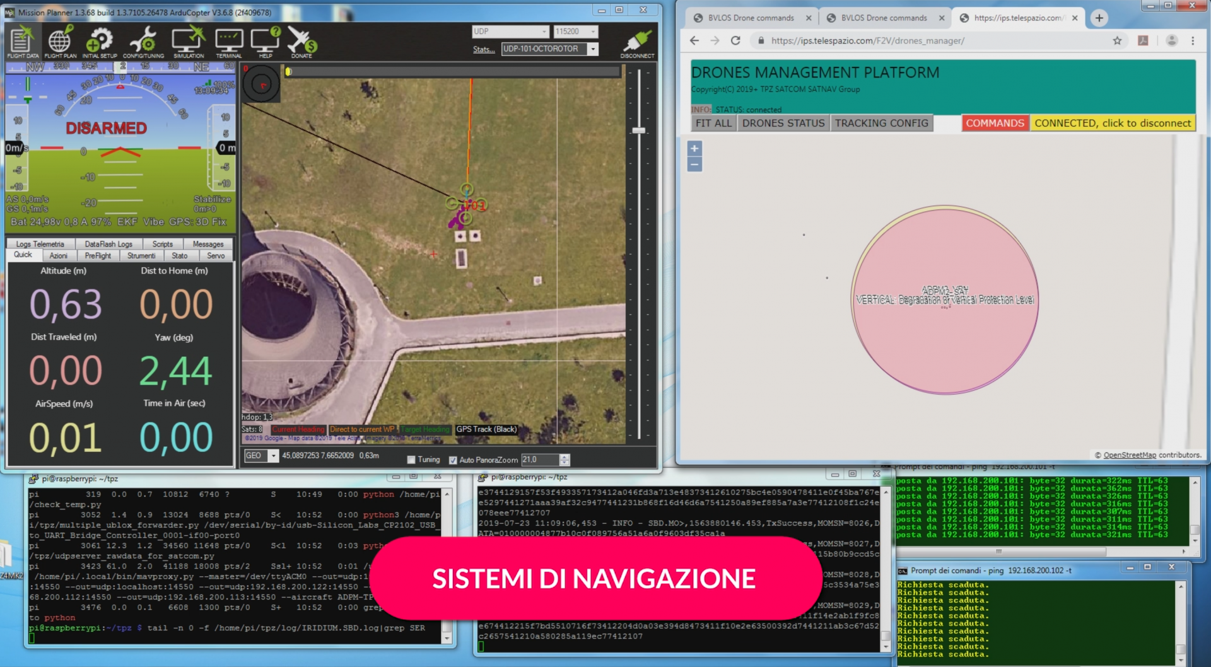Open Mission Planner Help
The image size is (1211, 667).
(x=266, y=42)
